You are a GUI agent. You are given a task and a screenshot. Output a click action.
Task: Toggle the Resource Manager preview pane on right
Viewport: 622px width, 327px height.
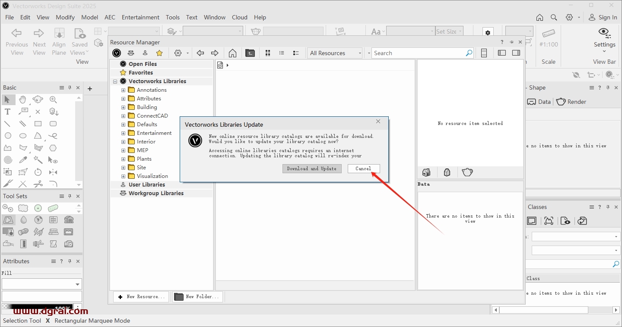coord(516,53)
